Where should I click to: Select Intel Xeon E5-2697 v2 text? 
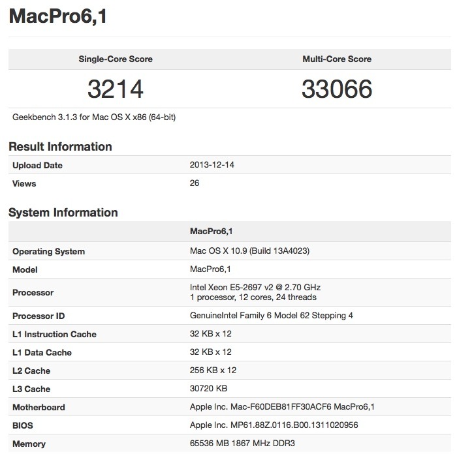[255, 288]
